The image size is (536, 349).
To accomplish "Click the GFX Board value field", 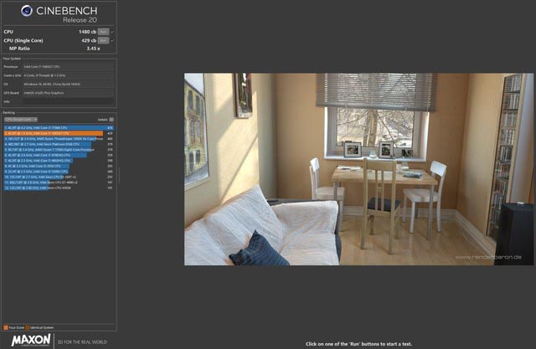I will (68, 93).
